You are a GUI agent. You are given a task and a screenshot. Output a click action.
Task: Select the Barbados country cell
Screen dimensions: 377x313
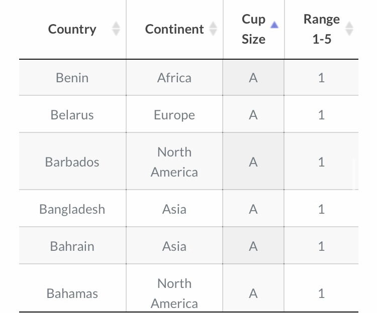[x=72, y=161]
